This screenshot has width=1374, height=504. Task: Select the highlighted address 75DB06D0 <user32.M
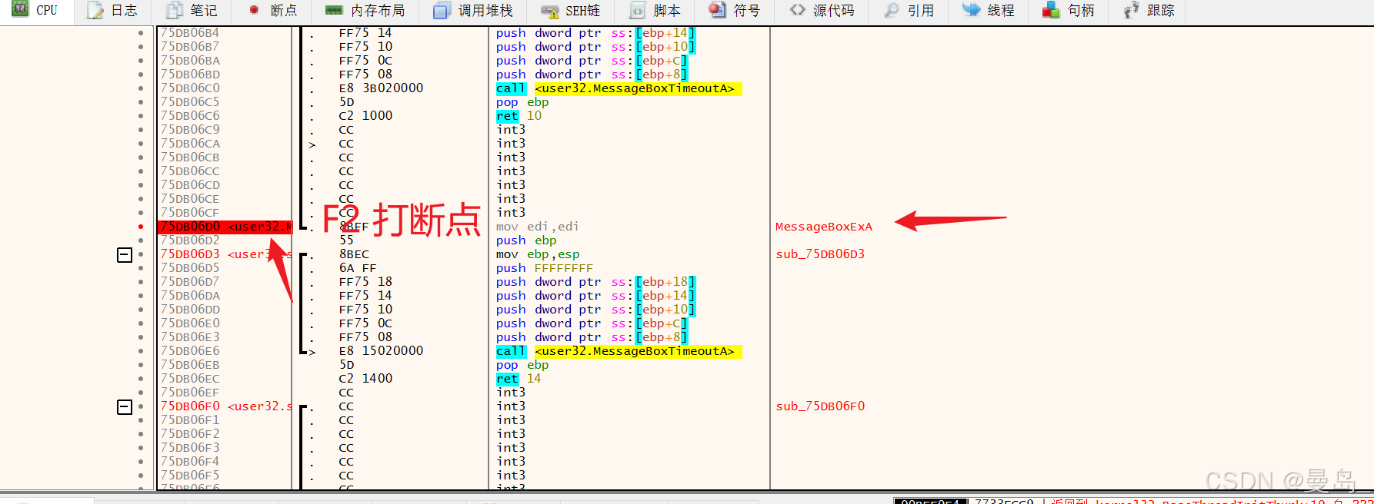tap(225, 227)
